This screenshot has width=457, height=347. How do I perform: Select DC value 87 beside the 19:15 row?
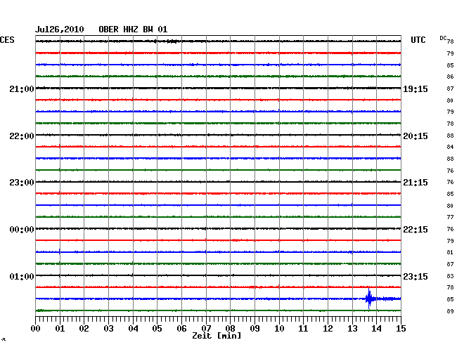click(450, 89)
